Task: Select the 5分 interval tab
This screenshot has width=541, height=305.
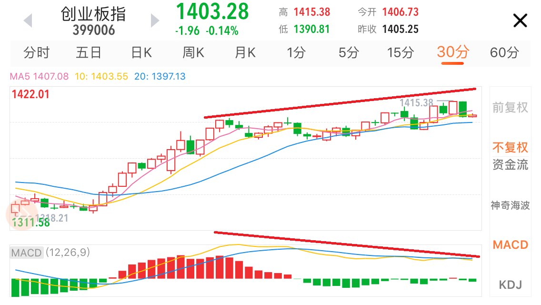Action: 349,53
